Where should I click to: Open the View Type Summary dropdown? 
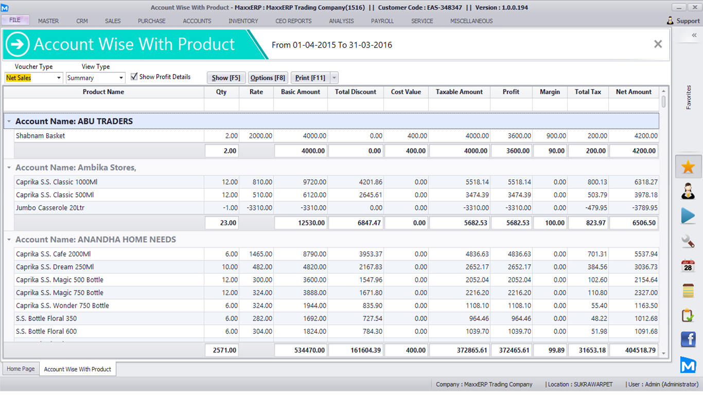click(x=121, y=78)
